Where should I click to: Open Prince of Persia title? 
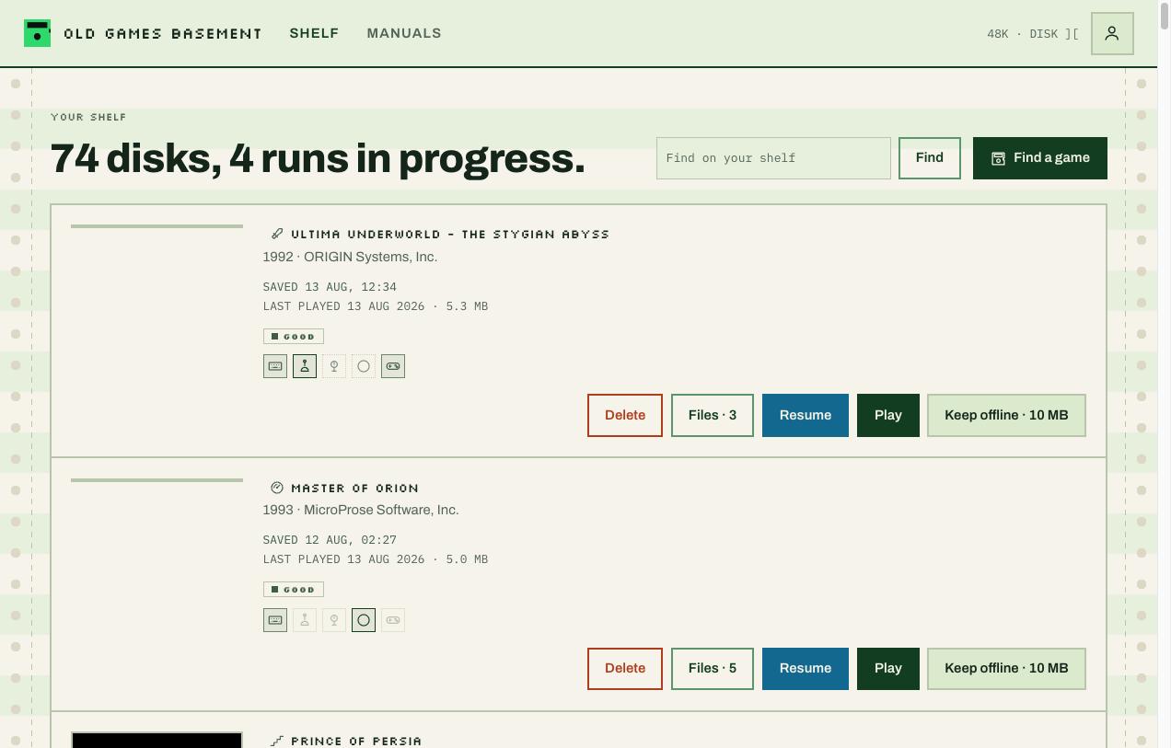pos(356,741)
